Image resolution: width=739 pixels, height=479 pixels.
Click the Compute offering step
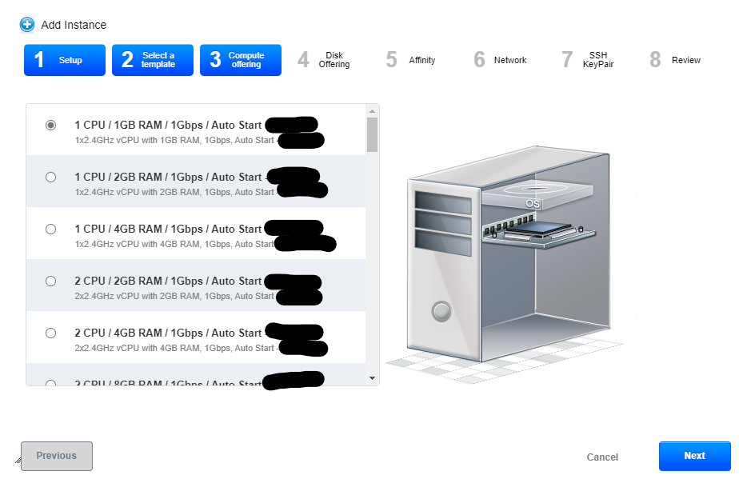pyautogui.click(x=240, y=60)
